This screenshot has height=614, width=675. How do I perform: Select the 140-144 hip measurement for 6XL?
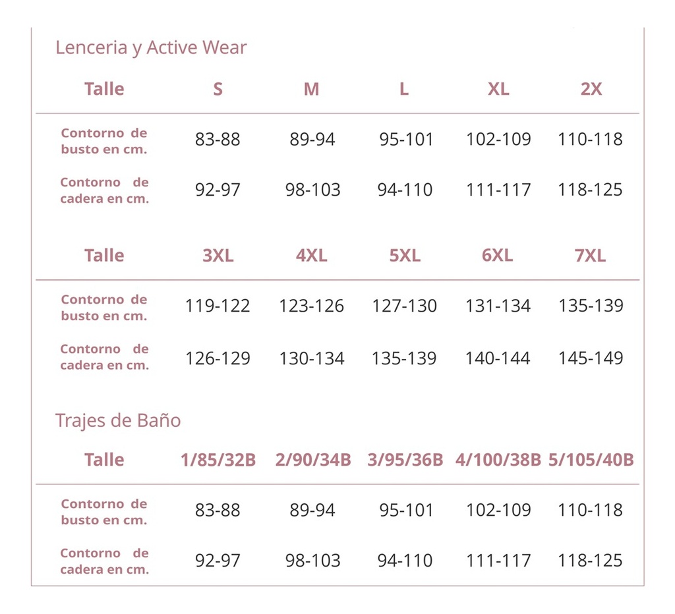tap(498, 358)
